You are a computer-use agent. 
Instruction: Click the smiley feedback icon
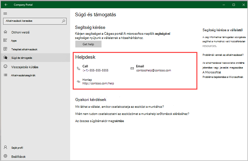tap(6, 67)
